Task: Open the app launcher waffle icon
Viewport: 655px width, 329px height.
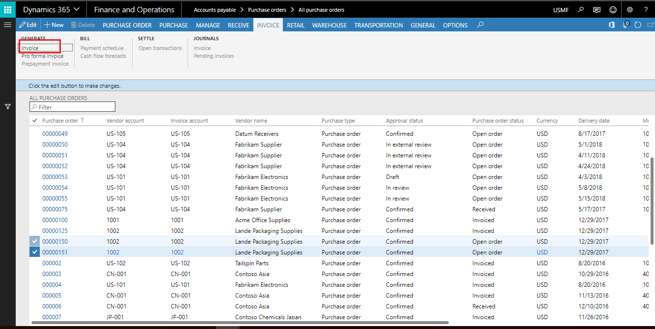Action: point(7,9)
